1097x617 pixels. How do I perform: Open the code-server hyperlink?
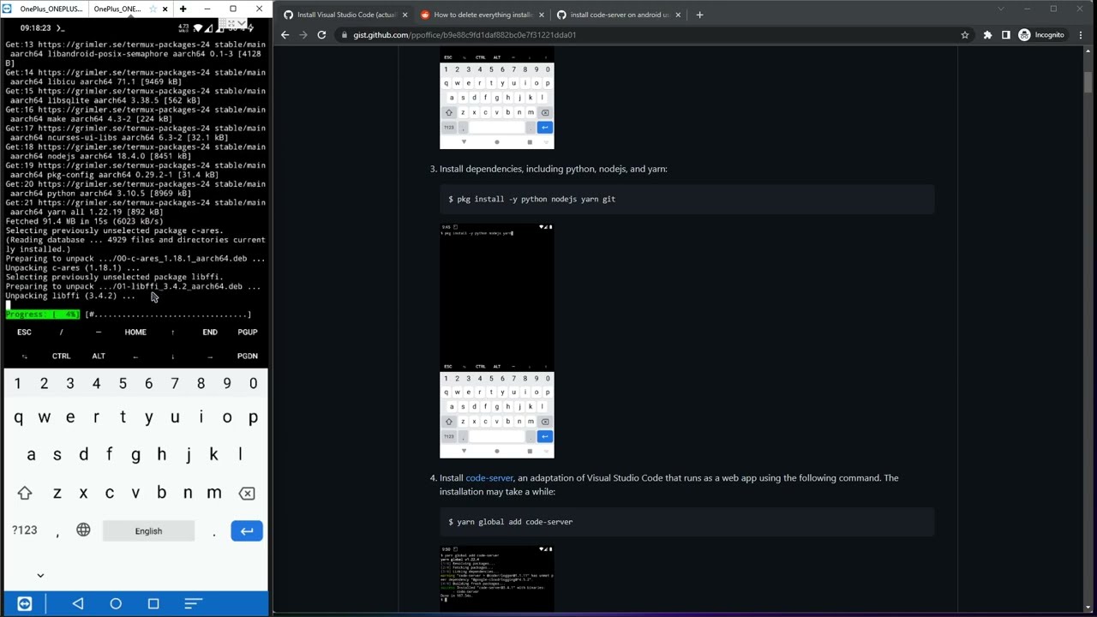click(489, 478)
